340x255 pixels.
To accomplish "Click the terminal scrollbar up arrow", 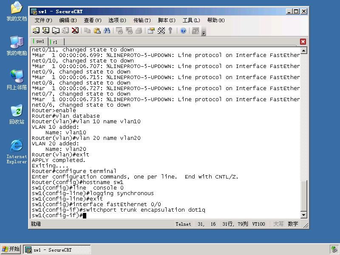I will (303, 51).
